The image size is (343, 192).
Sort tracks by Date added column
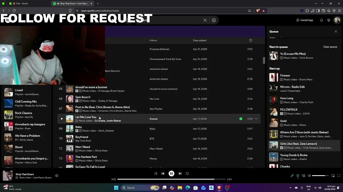200,41
